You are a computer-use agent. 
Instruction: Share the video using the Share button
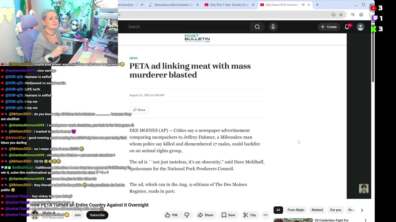(205, 215)
